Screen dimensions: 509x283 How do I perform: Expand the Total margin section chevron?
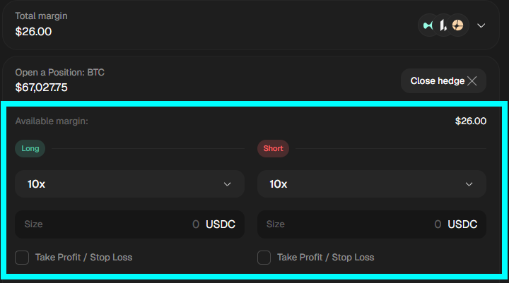[481, 25]
